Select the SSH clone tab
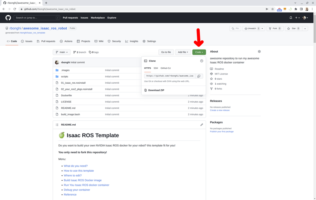The width and height of the screenshot is (316, 200). (156, 68)
